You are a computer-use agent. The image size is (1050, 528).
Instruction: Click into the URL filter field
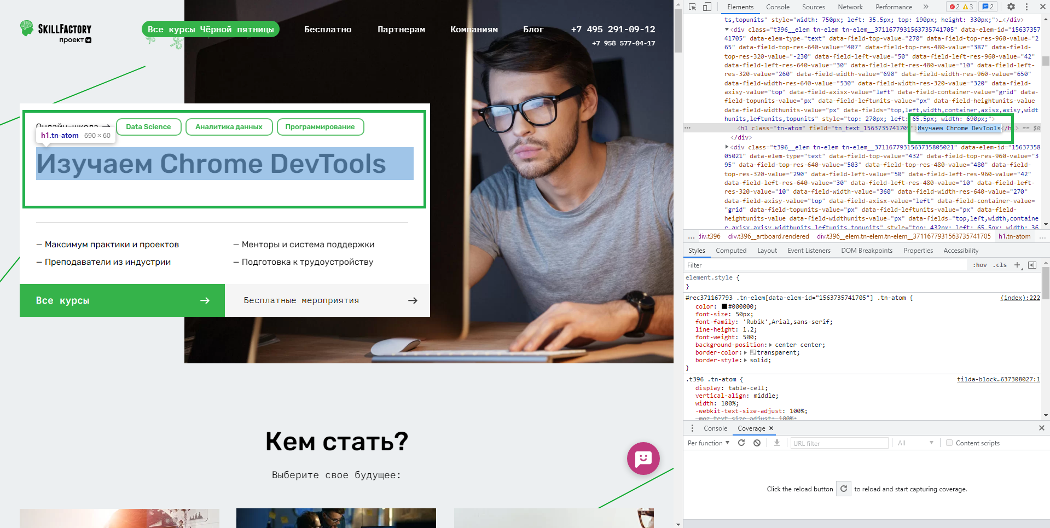tap(839, 443)
